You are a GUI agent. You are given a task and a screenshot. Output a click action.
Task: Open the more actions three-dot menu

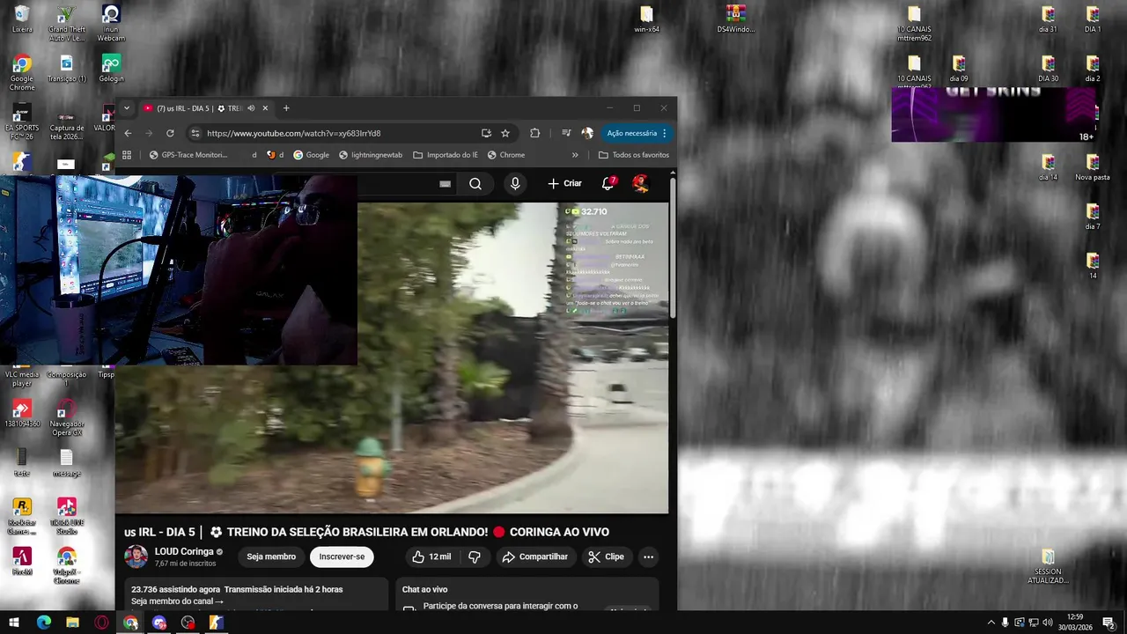pos(648,557)
